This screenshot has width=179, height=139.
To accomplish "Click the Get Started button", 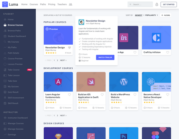I will pos(169,5).
